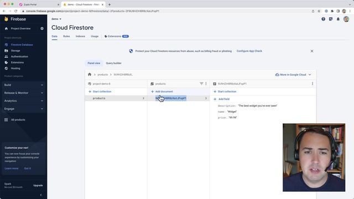This screenshot has height=199, width=354.
Task: Open Extensions in sidebar
Action: [x=17, y=62]
